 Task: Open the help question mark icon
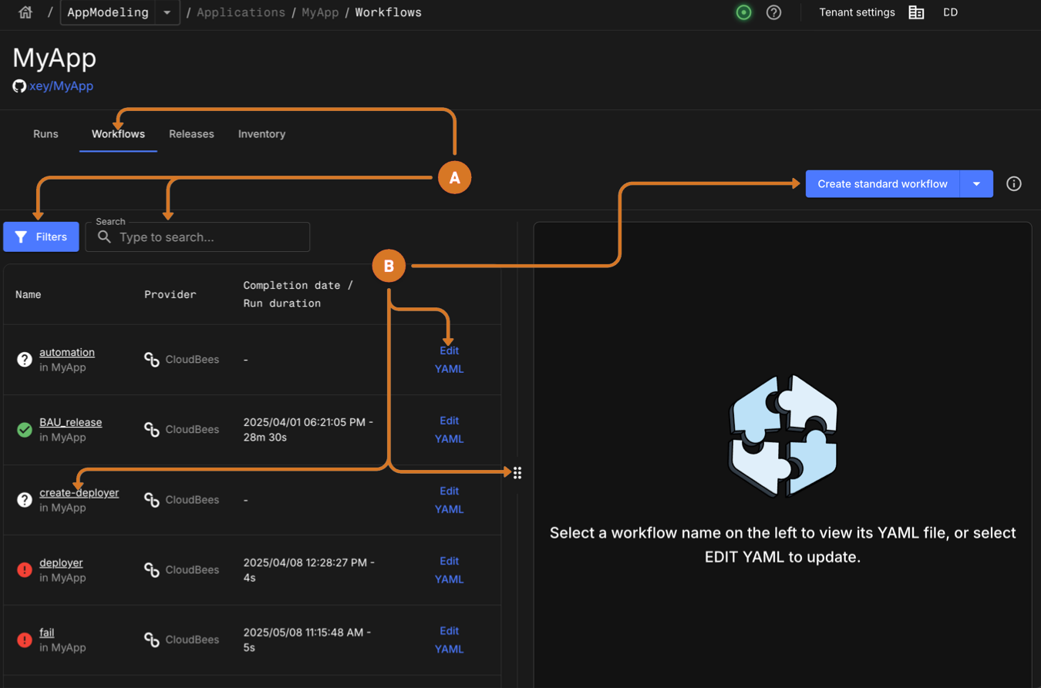[773, 12]
